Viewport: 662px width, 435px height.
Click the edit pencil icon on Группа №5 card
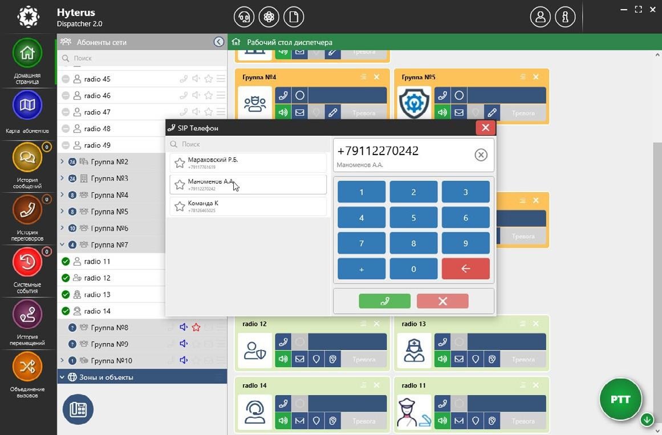(x=492, y=113)
